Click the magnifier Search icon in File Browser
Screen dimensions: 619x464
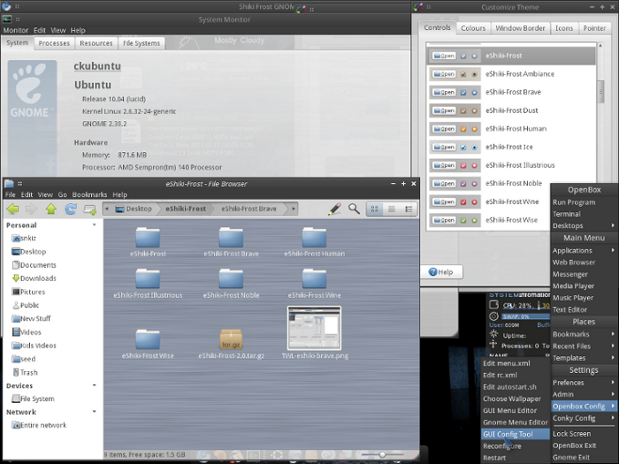(x=354, y=209)
